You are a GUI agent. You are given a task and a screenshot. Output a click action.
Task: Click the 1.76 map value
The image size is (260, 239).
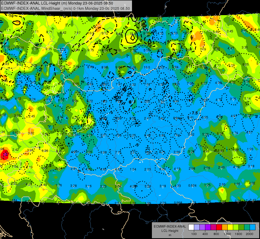[59, 185]
